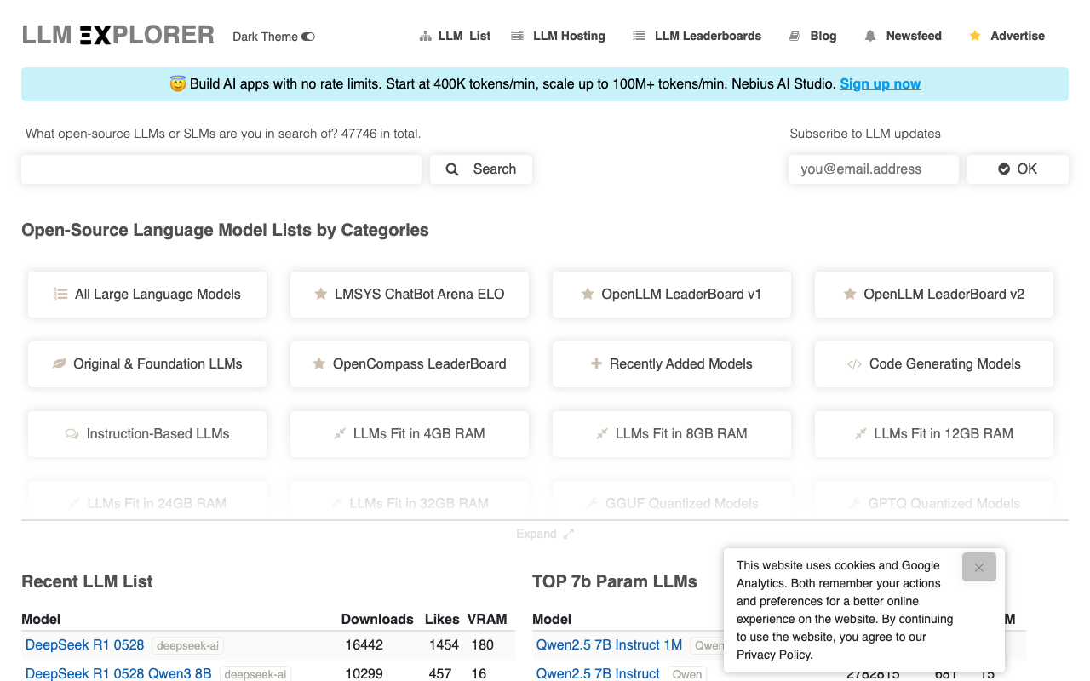Click star icon beside OpenLLM LeaderBoard v2

(x=850, y=294)
